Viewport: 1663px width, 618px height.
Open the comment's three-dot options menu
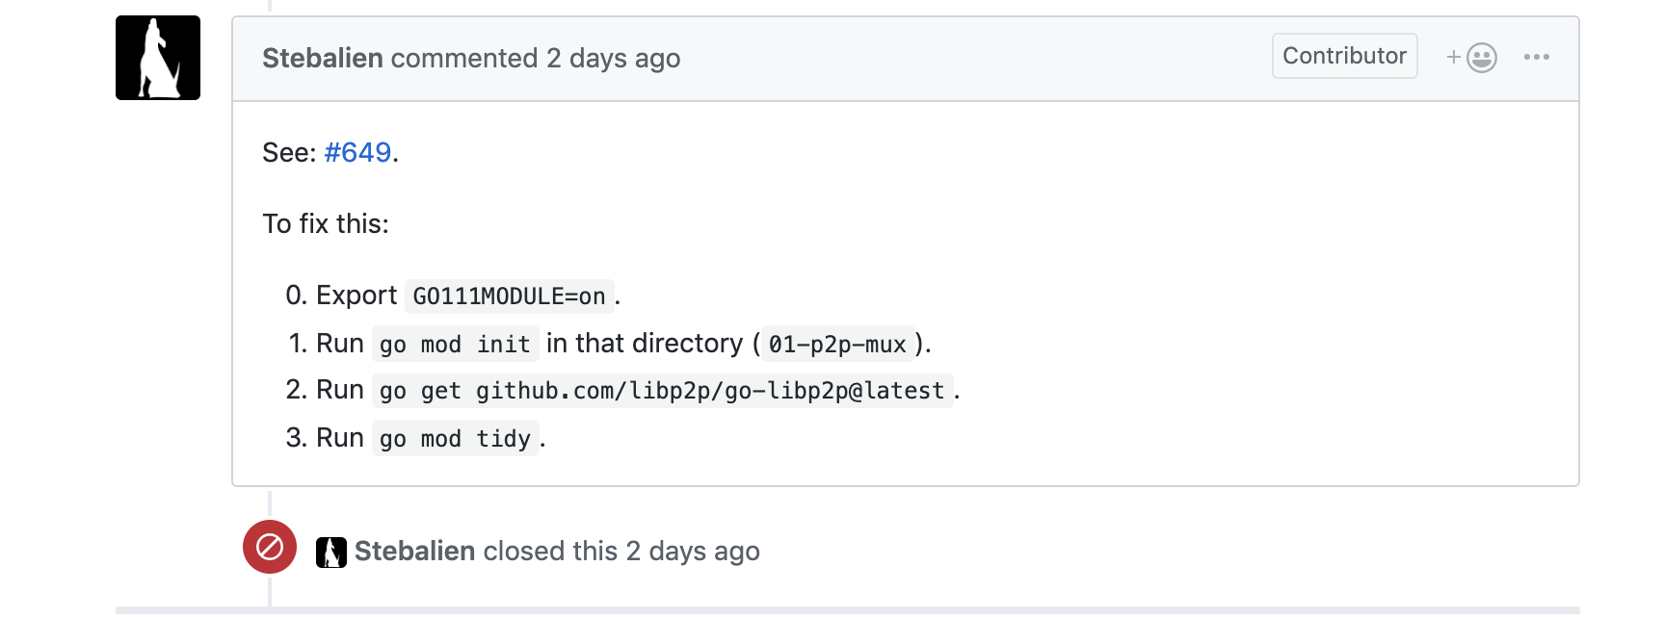coord(1537,58)
